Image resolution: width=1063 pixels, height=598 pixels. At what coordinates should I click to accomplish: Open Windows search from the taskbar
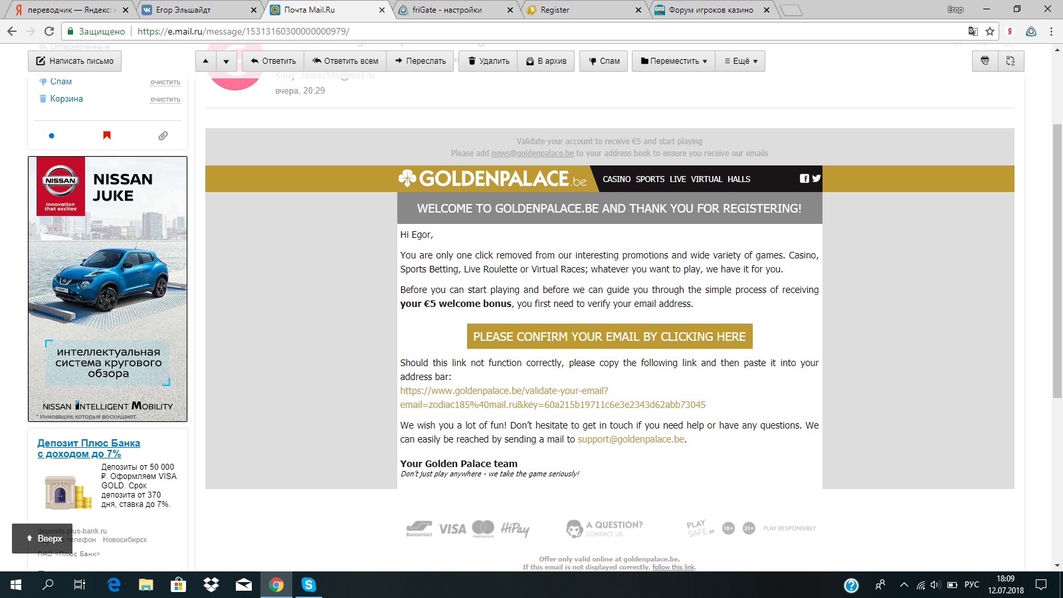coord(48,585)
